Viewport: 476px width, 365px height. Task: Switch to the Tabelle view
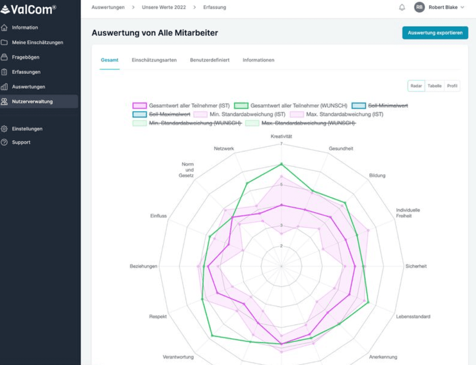(x=435, y=86)
